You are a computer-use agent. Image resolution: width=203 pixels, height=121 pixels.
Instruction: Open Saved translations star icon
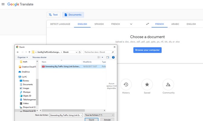tap(147, 85)
